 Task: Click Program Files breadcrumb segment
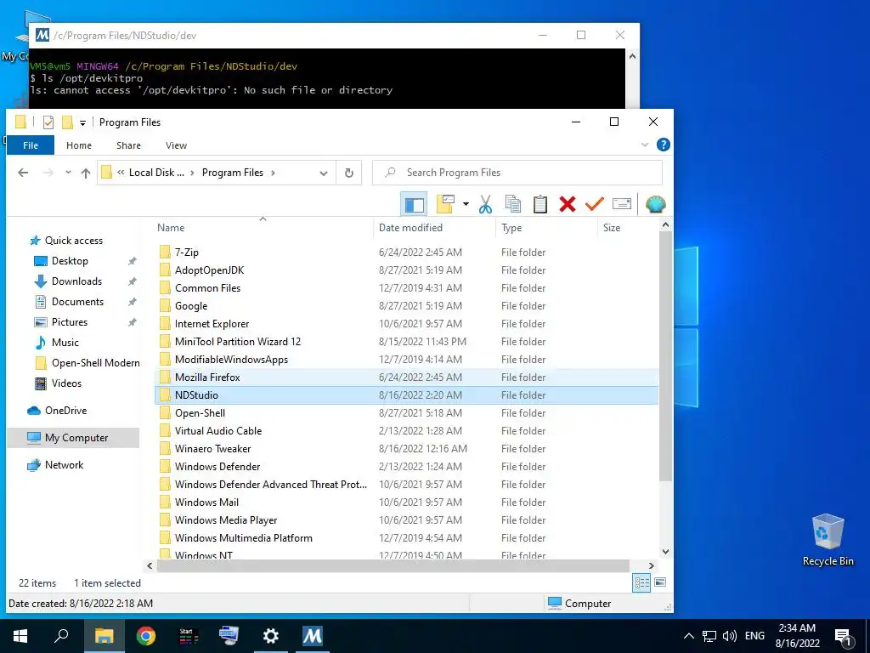tap(233, 173)
